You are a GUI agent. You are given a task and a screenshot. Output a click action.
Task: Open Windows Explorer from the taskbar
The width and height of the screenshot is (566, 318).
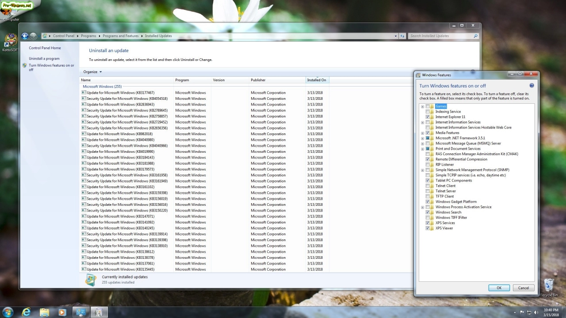pos(44,312)
